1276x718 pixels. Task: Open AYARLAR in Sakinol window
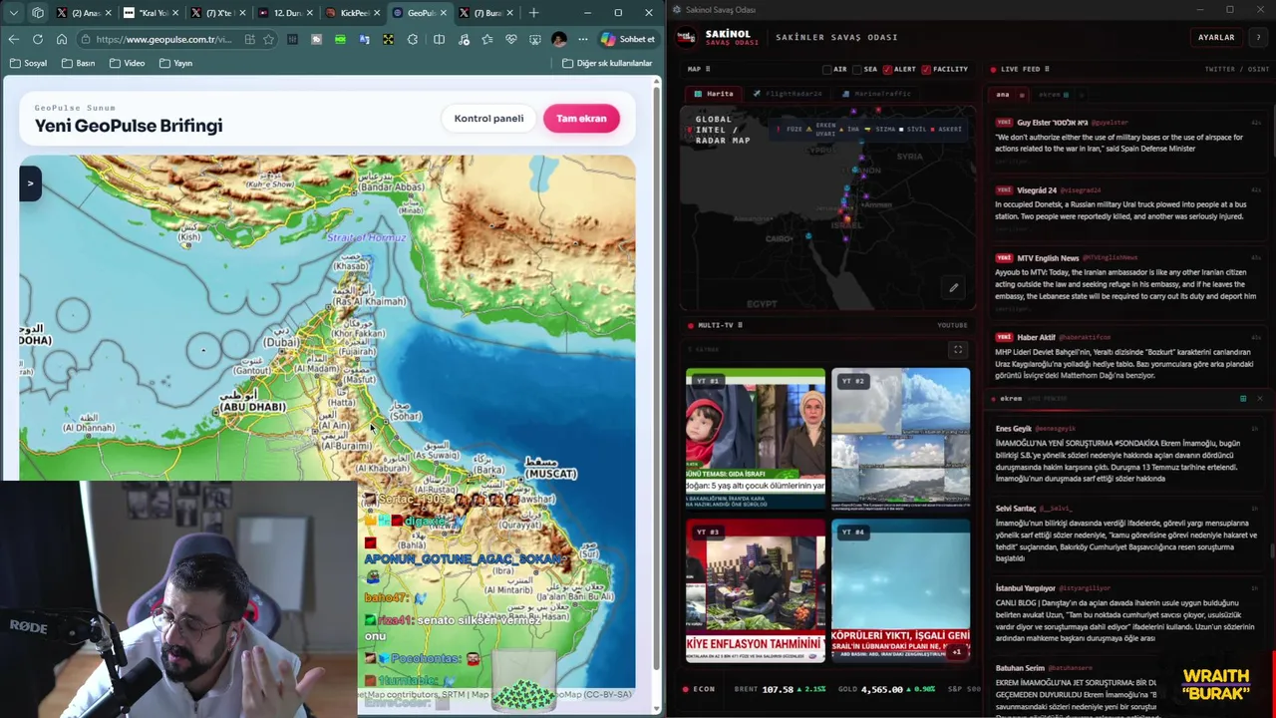(x=1216, y=38)
